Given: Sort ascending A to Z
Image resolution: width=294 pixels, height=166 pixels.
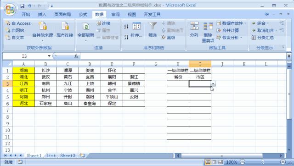Looking at the screenshot, I should pyautogui.click(x=126, y=27).
